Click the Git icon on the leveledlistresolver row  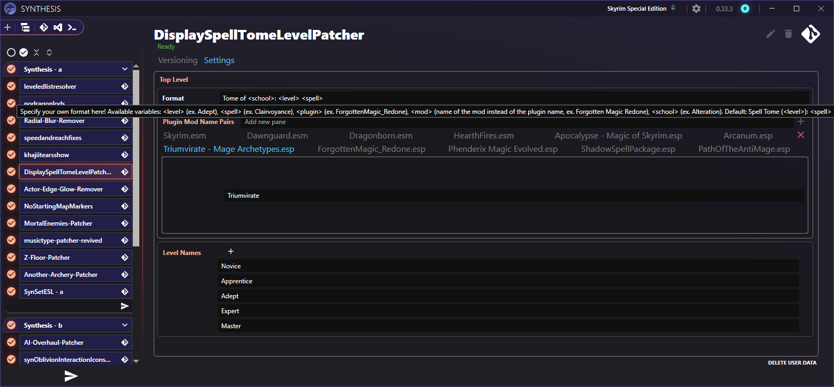pyautogui.click(x=125, y=87)
